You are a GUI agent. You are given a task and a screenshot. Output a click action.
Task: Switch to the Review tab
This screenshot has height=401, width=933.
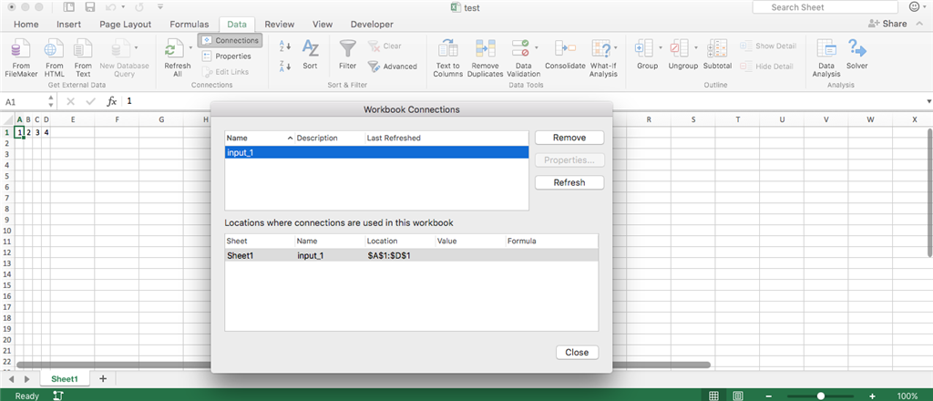(x=280, y=25)
